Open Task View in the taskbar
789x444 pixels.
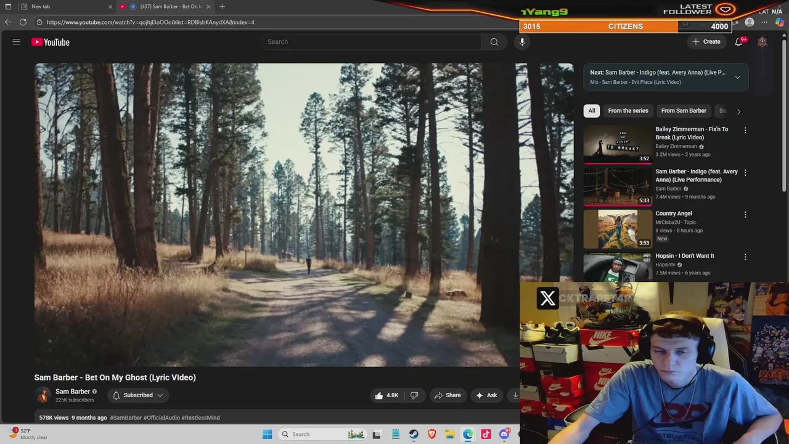(377, 434)
